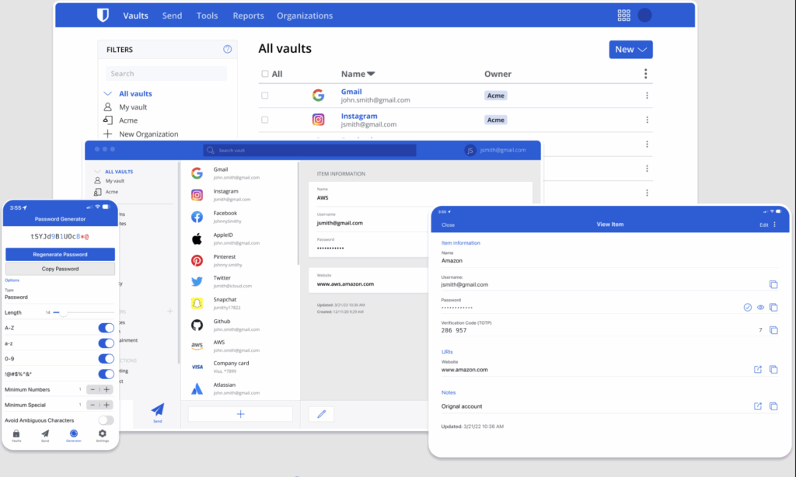Select Acme organization in desktop app sidebar
Image resolution: width=796 pixels, height=477 pixels.
pos(112,192)
